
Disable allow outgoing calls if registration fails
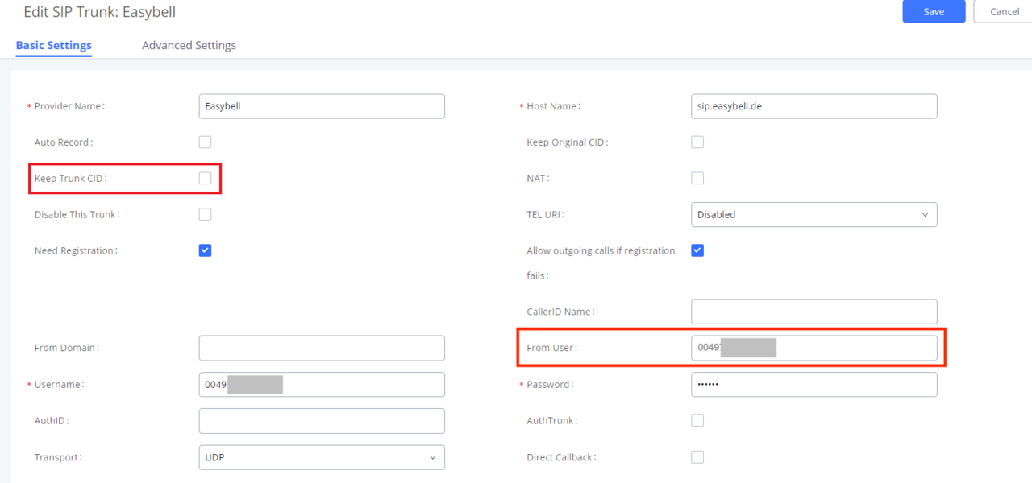tap(697, 250)
